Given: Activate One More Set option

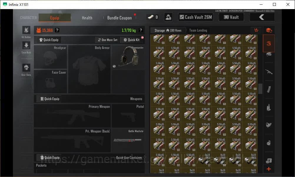Looking at the screenshot, I should click(107, 40).
